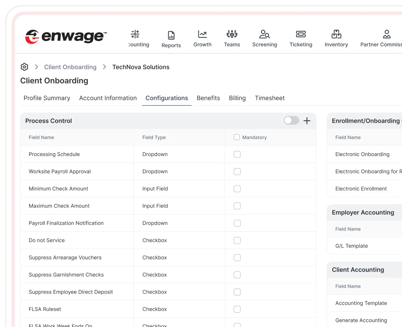
Task: Select the Growth icon in the navigation
Action: click(x=202, y=39)
